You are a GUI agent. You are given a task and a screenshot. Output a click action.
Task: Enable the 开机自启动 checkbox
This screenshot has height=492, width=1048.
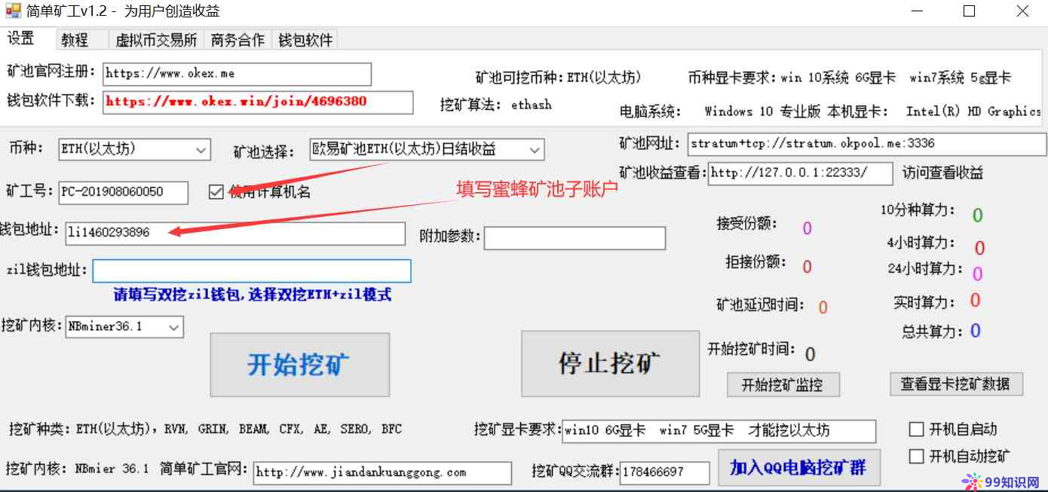(x=917, y=429)
